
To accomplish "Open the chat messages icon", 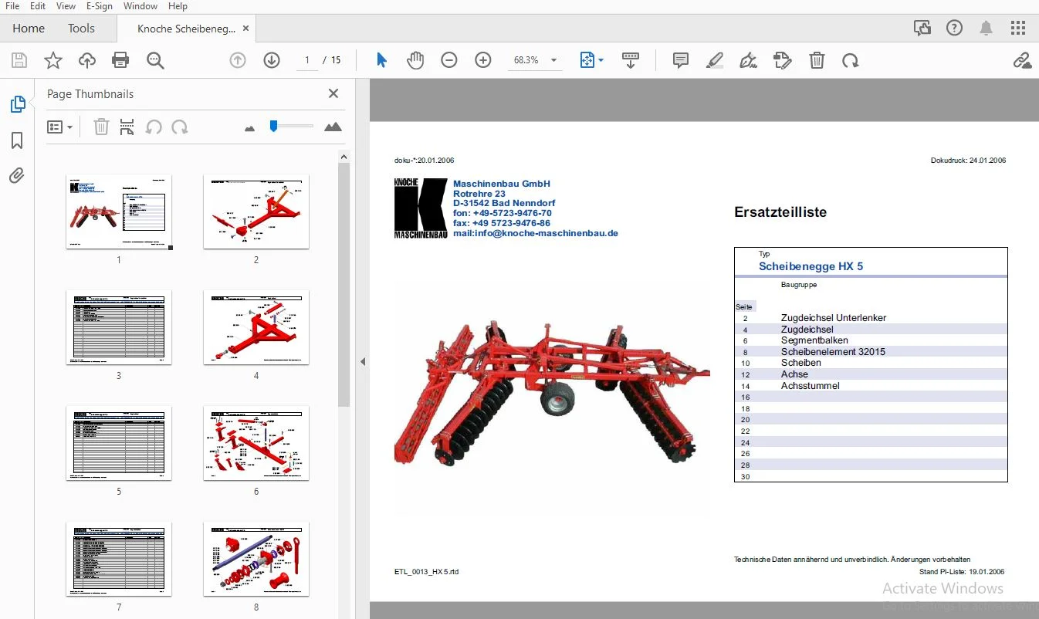I will (x=922, y=28).
